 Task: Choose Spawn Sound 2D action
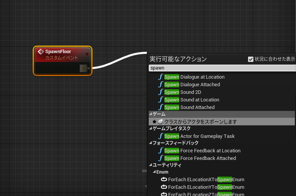tap(183, 92)
